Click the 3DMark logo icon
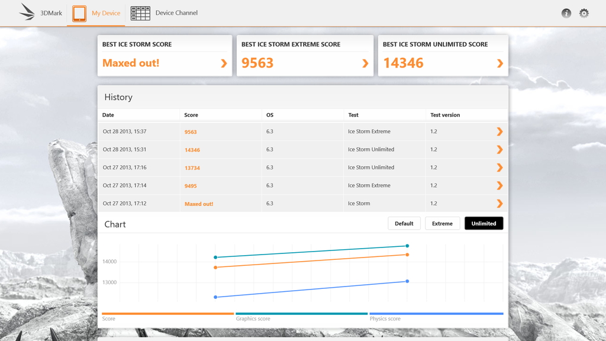Image resolution: width=606 pixels, height=341 pixels. click(x=27, y=12)
